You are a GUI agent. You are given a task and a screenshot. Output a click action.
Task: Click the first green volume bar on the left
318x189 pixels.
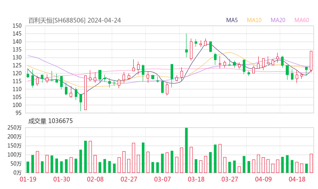tap(28, 167)
